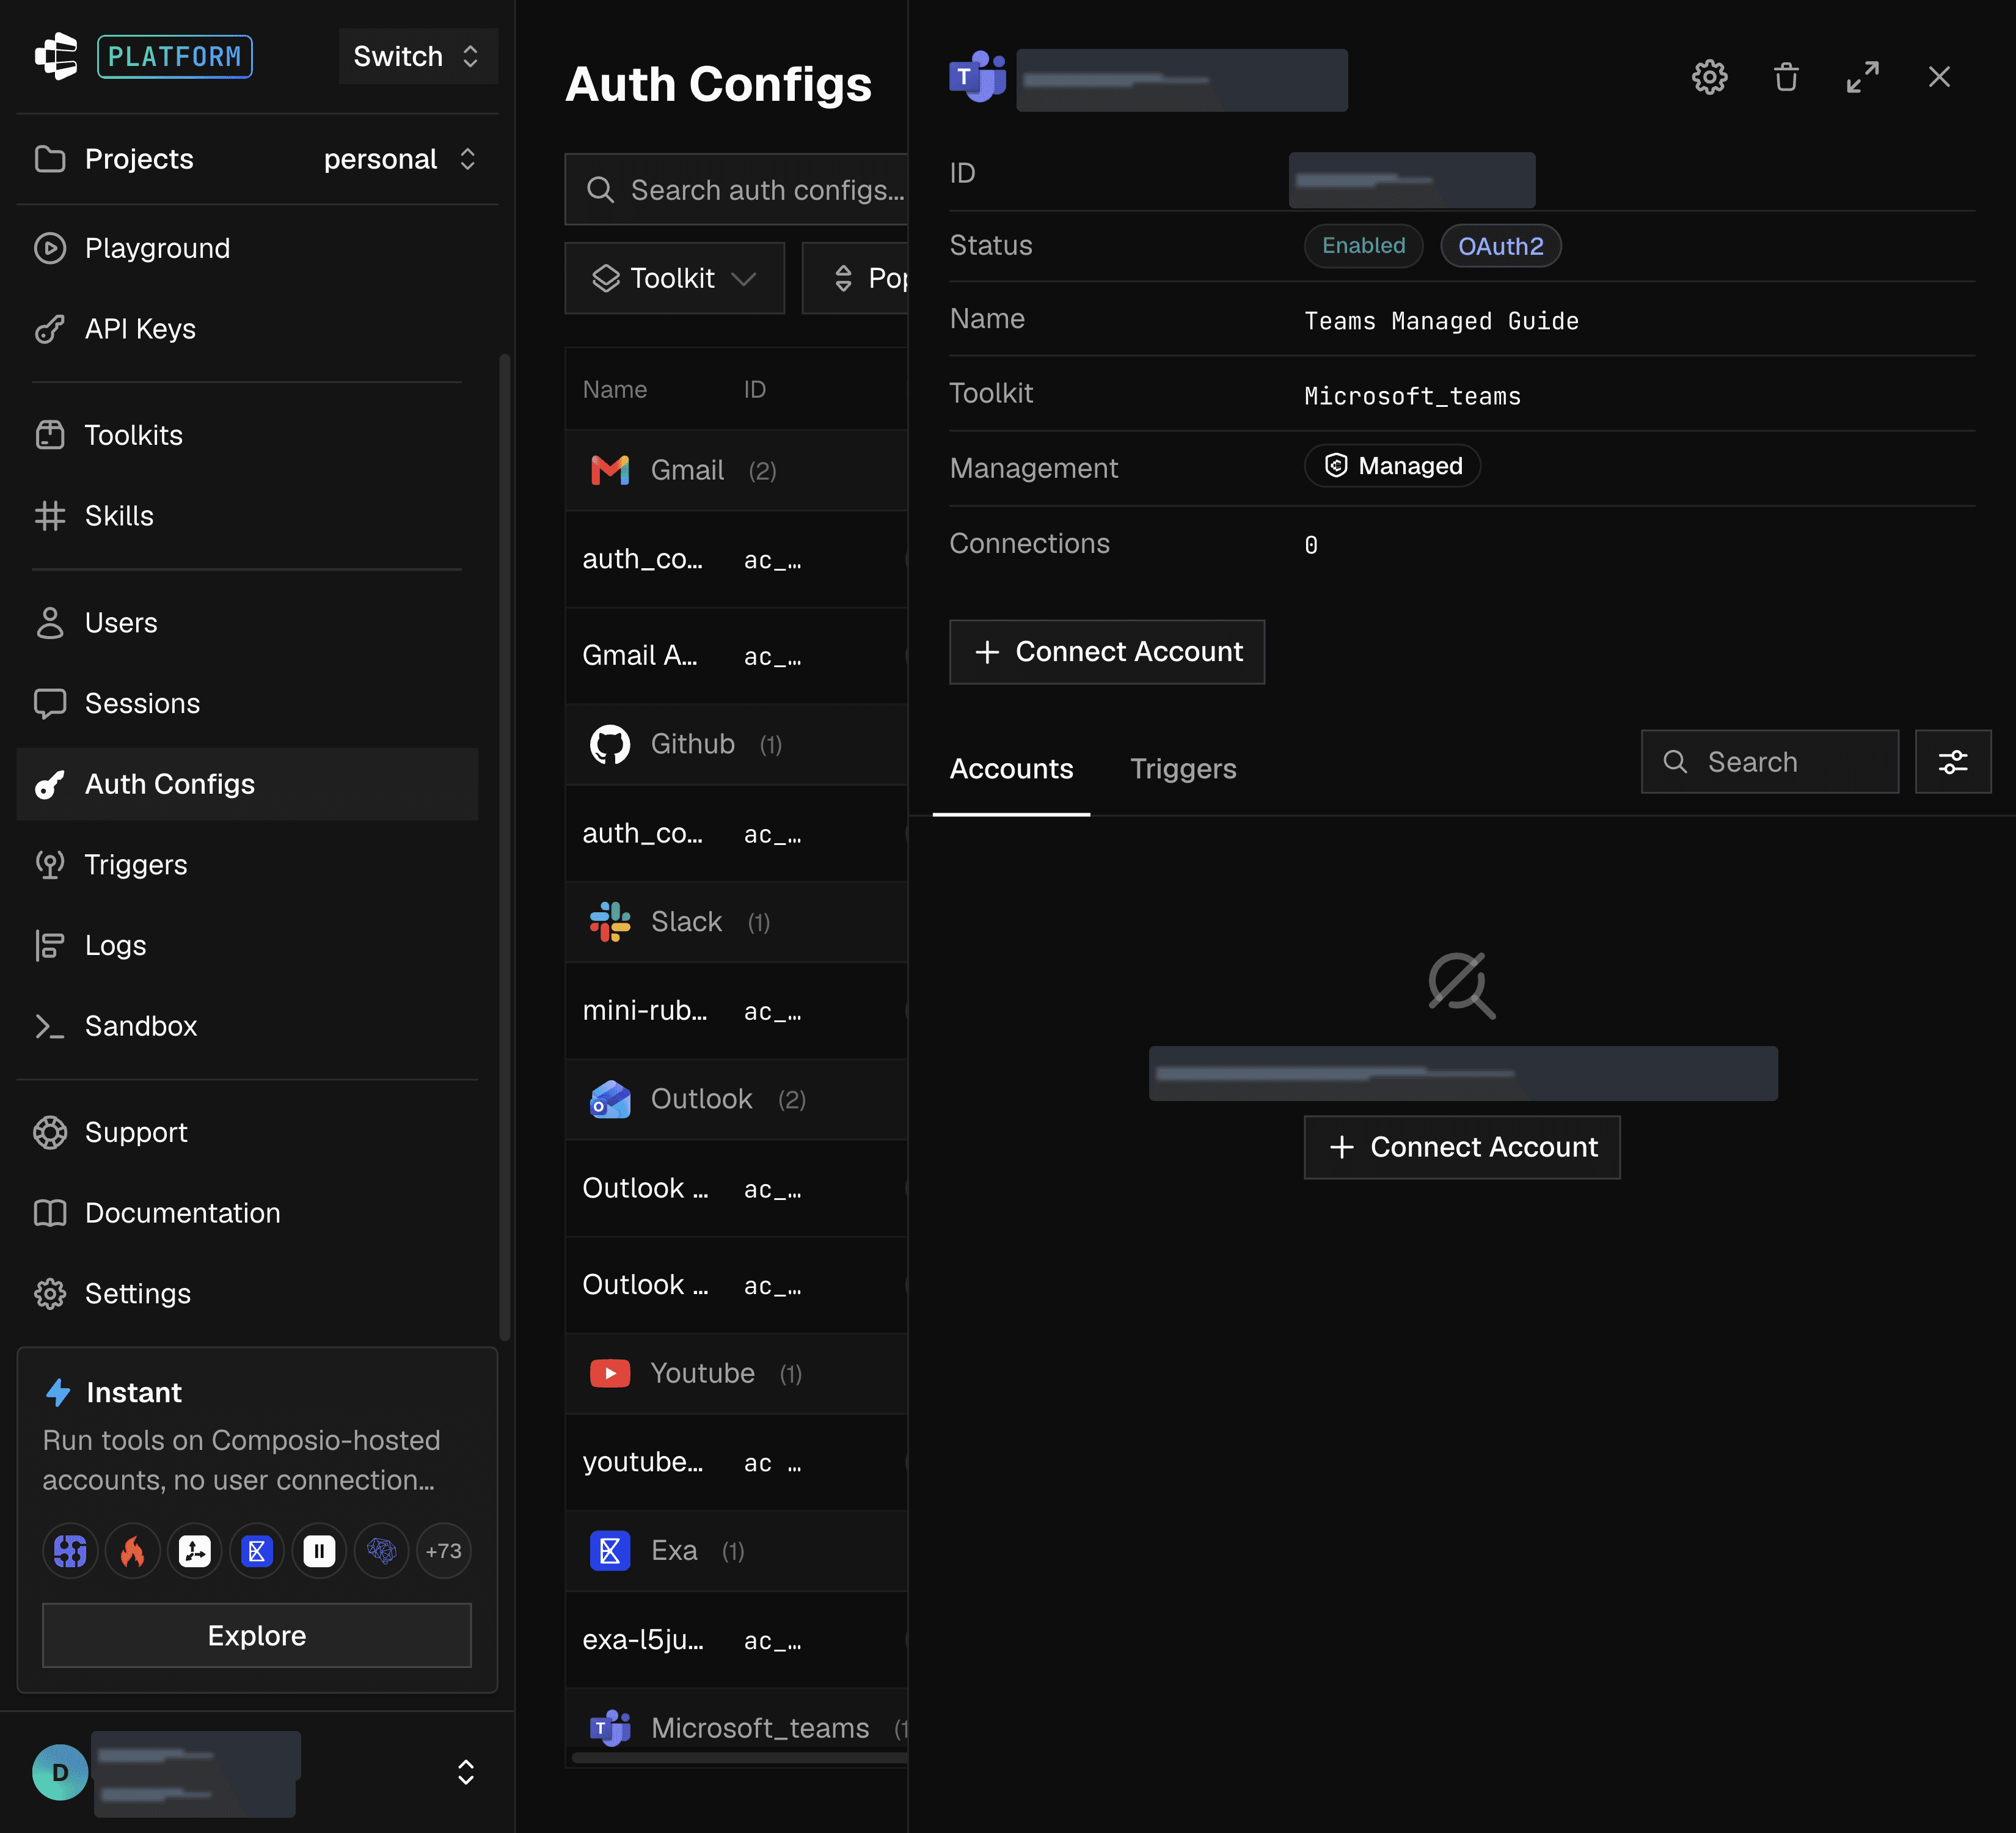
Task: Open Toolkits in sidebar
Action: [x=247, y=435]
